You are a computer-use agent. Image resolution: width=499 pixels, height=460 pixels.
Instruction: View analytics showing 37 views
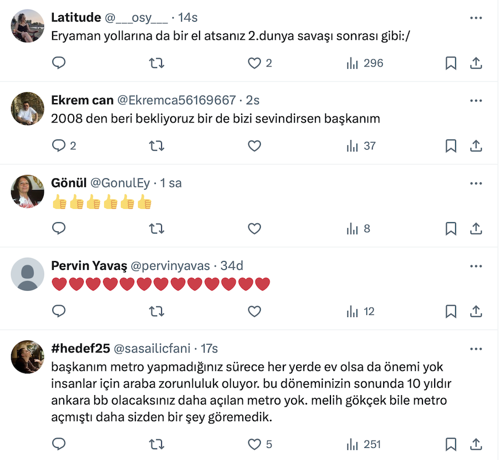coord(361,146)
